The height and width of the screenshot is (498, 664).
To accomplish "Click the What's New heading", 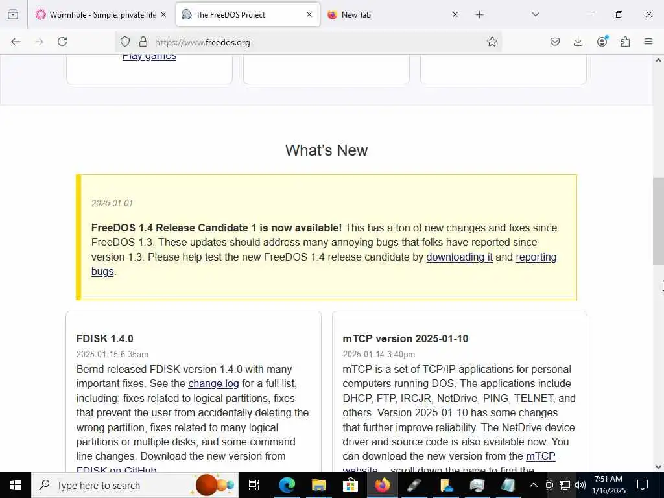I will click(327, 150).
